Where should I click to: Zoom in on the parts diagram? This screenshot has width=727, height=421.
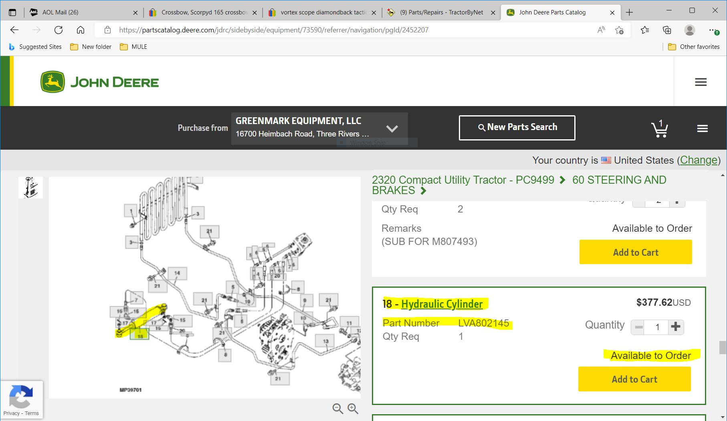(353, 408)
